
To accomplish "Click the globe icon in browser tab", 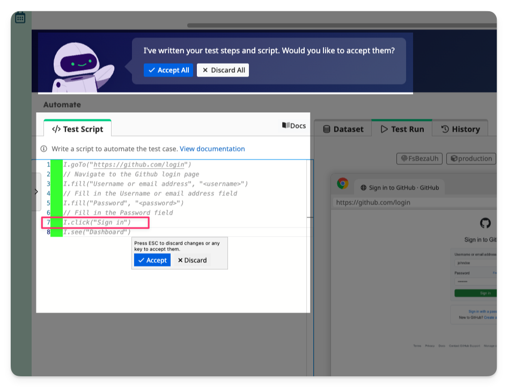I will [364, 188].
